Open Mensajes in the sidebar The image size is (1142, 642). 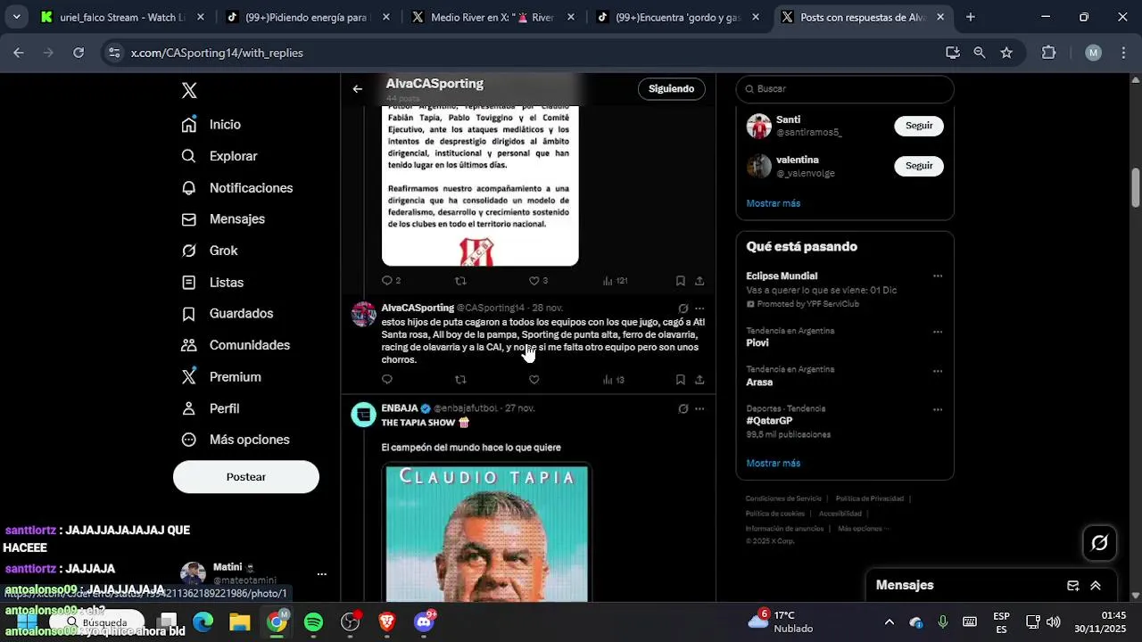[x=223, y=219]
